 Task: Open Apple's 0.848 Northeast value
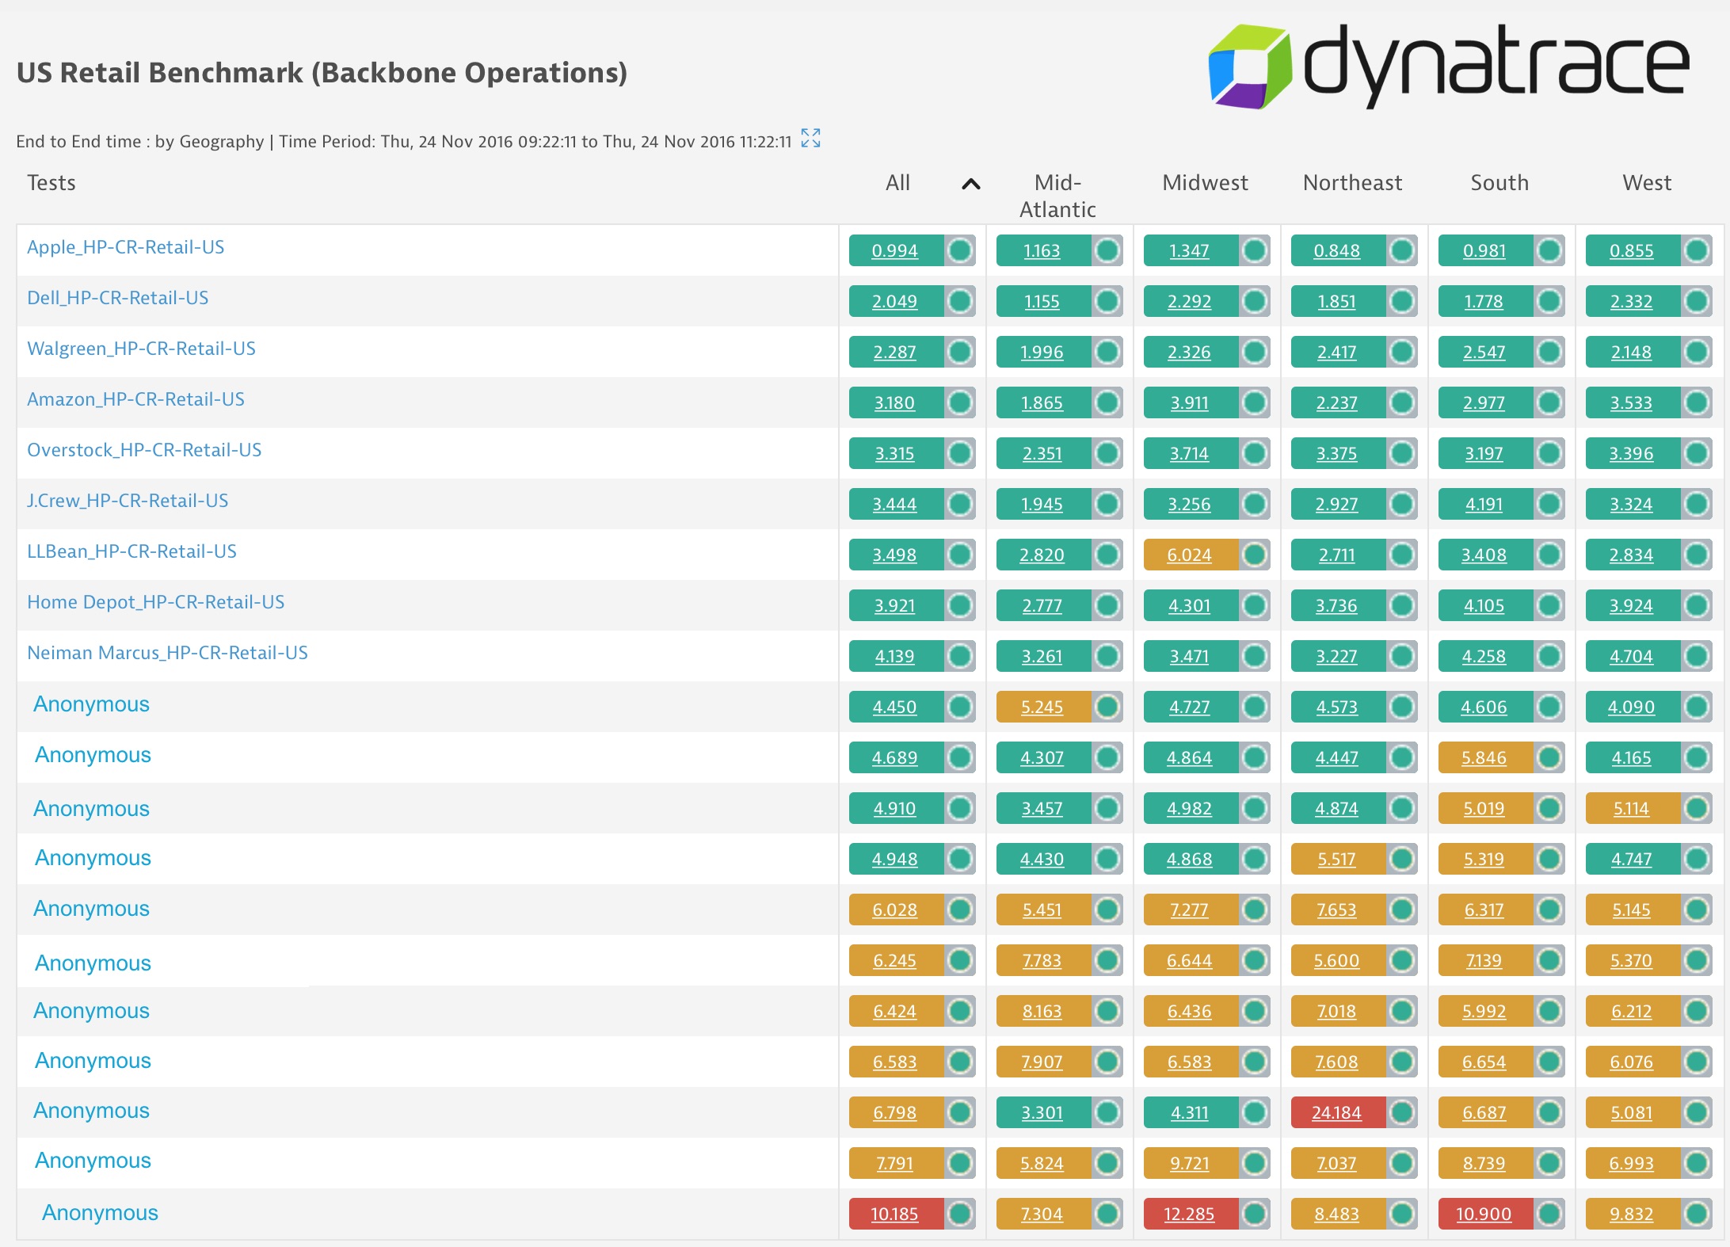coord(1336,250)
